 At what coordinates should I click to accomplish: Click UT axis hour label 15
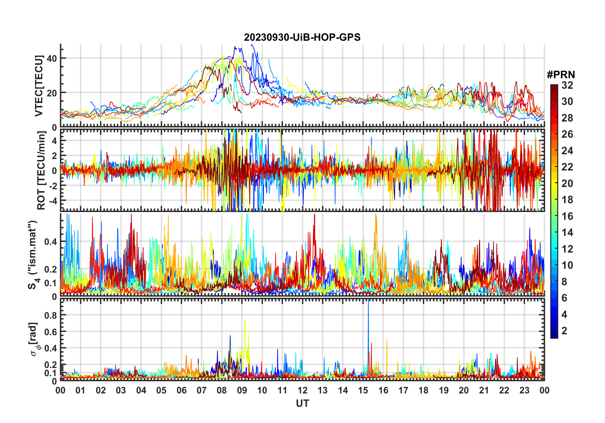tap(363, 390)
